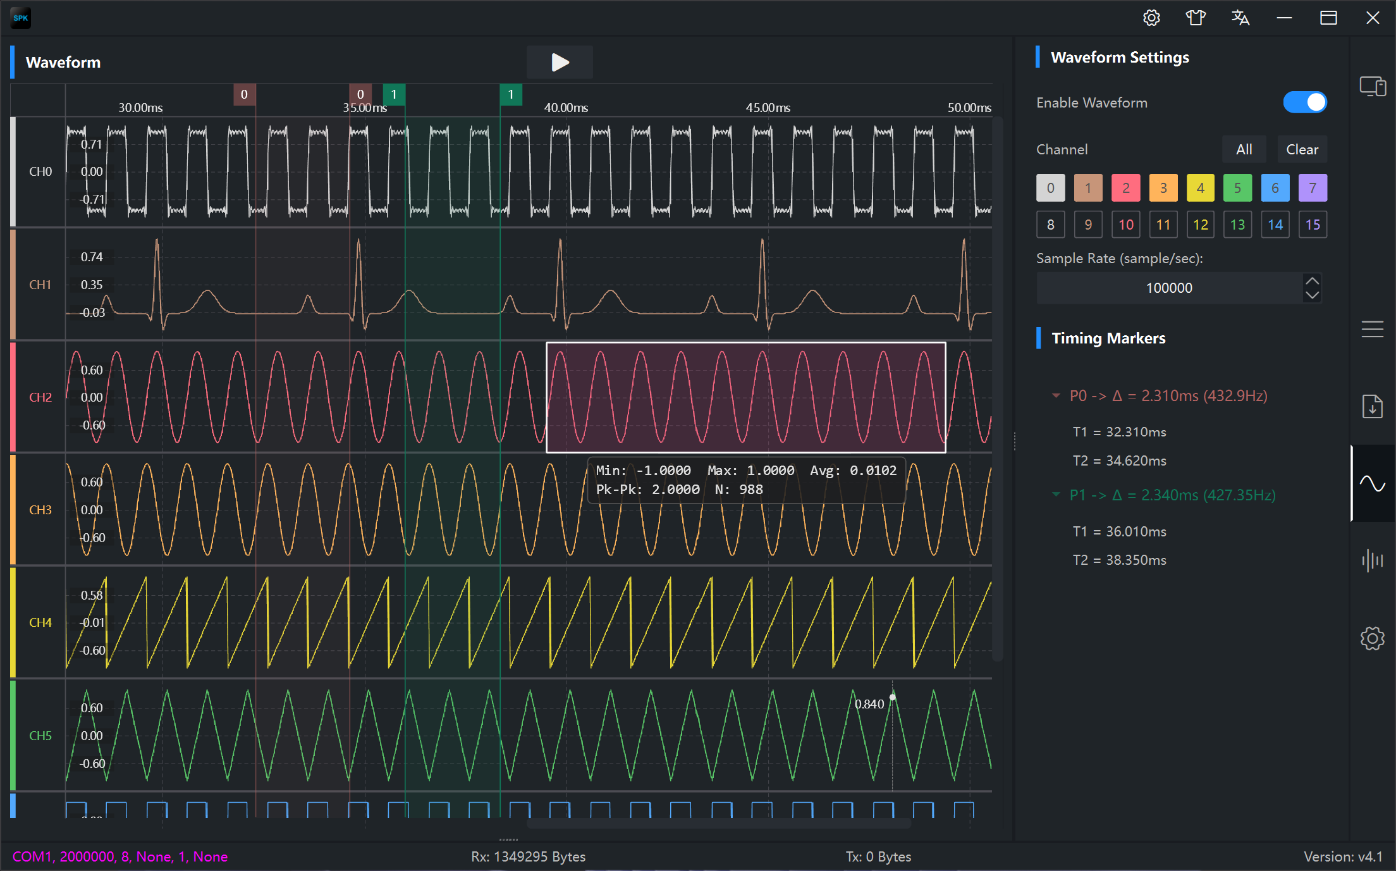1396x871 pixels.
Task: Toggle the Enable Waveform switch
Action: 1305,102
